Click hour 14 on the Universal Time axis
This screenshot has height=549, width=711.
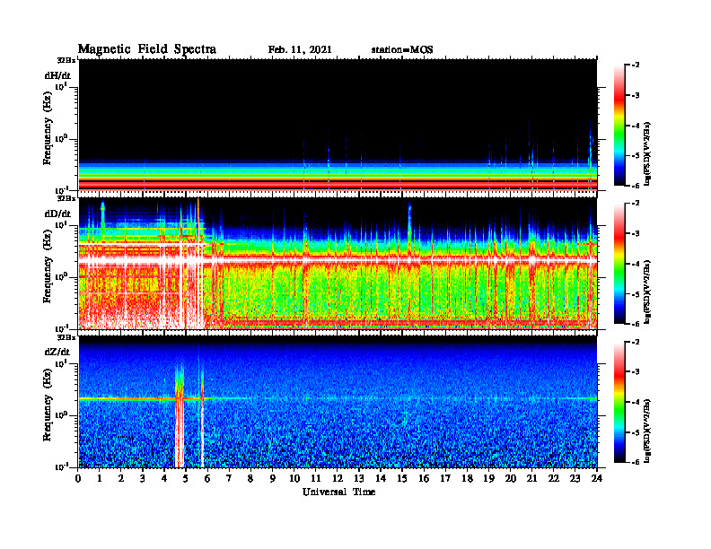(381, 478)
